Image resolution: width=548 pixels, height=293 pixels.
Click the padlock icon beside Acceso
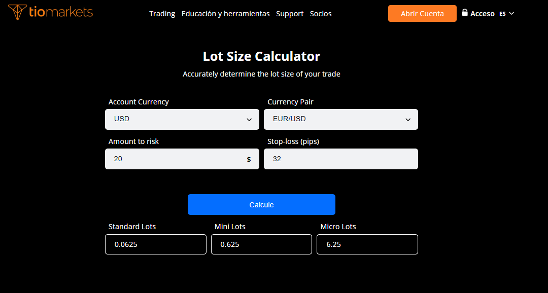(464, 13)
